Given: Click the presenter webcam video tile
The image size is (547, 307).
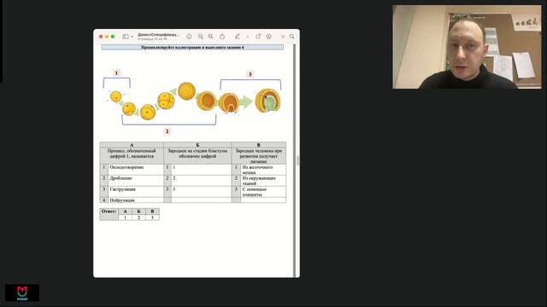Looking at the screenshot, I should 467,47.
